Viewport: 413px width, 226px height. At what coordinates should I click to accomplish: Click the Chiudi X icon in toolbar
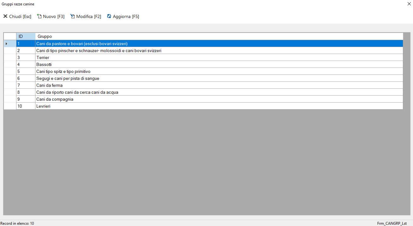coord(5,16)
